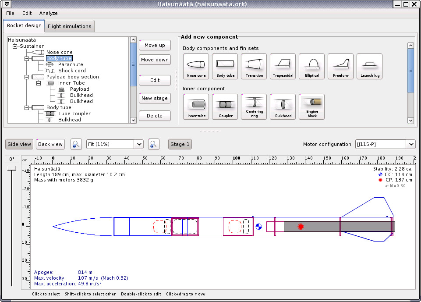Add a Launch lug component
Image resolution: width=421 pixels, height=302 pixels.
coord(370,67)
